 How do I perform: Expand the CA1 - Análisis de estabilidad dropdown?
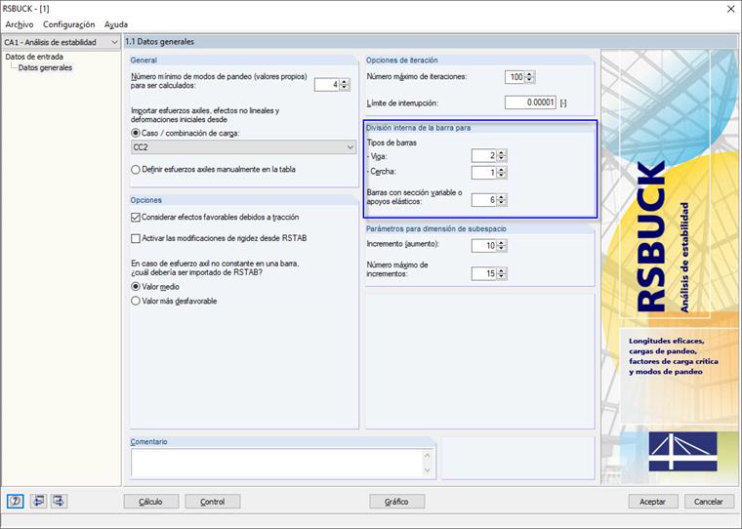click(x=62, y=42)
